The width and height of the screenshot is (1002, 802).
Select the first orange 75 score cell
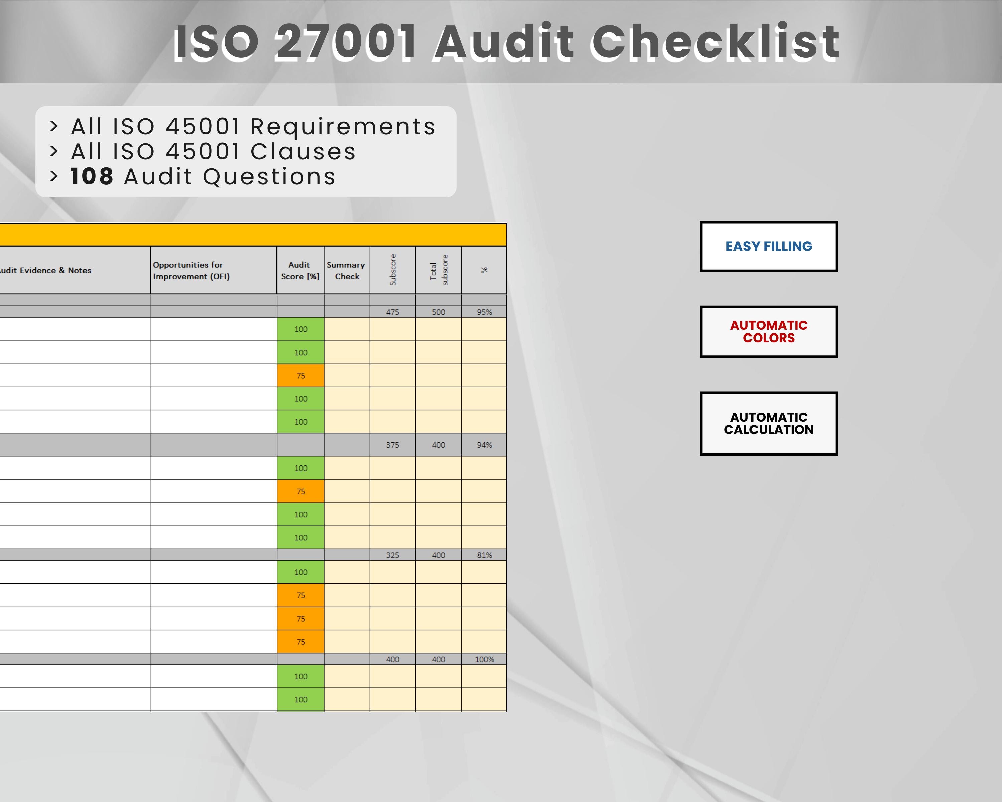click(301, 375)
